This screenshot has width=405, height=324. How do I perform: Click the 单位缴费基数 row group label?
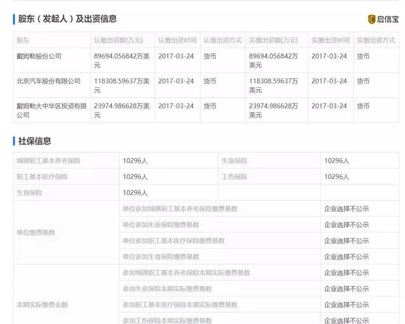[x=35, y=232]
